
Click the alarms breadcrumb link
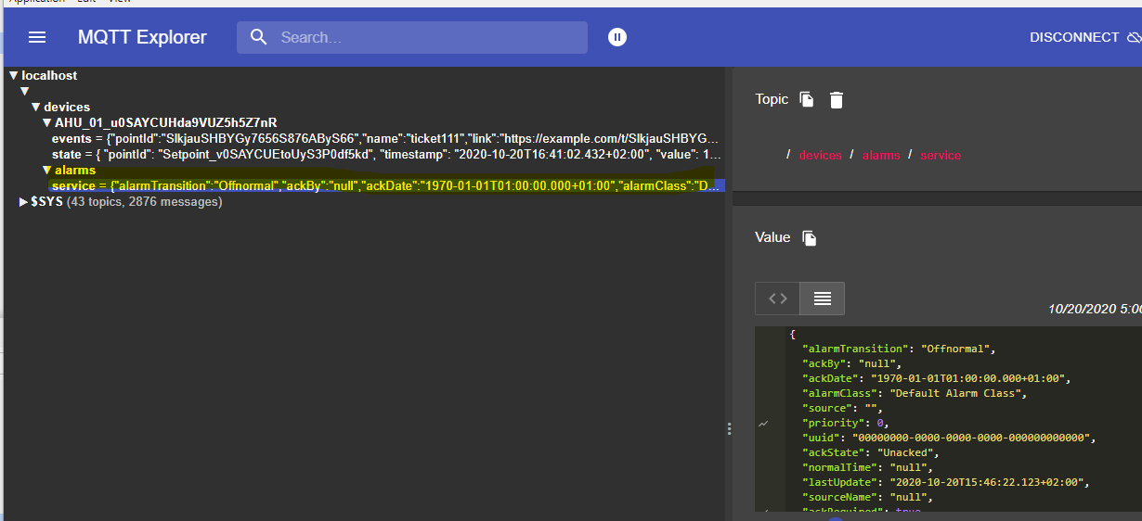click(881, 155)
